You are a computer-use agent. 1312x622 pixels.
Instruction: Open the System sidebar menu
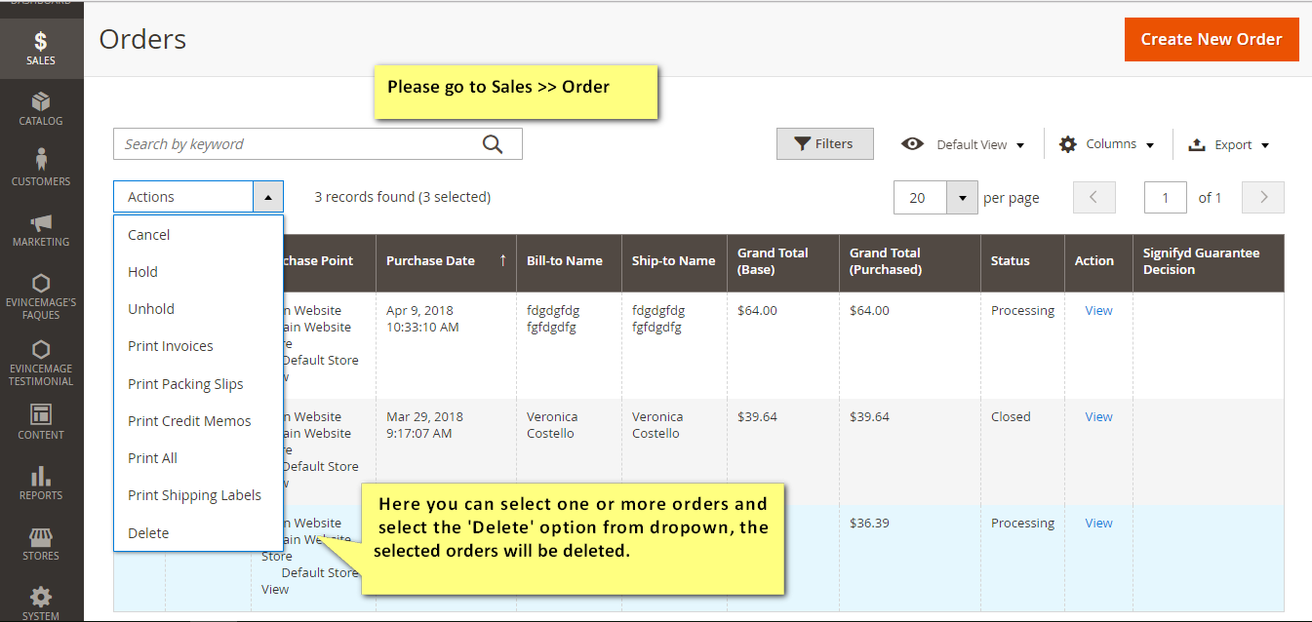click(x=41, y=603)
